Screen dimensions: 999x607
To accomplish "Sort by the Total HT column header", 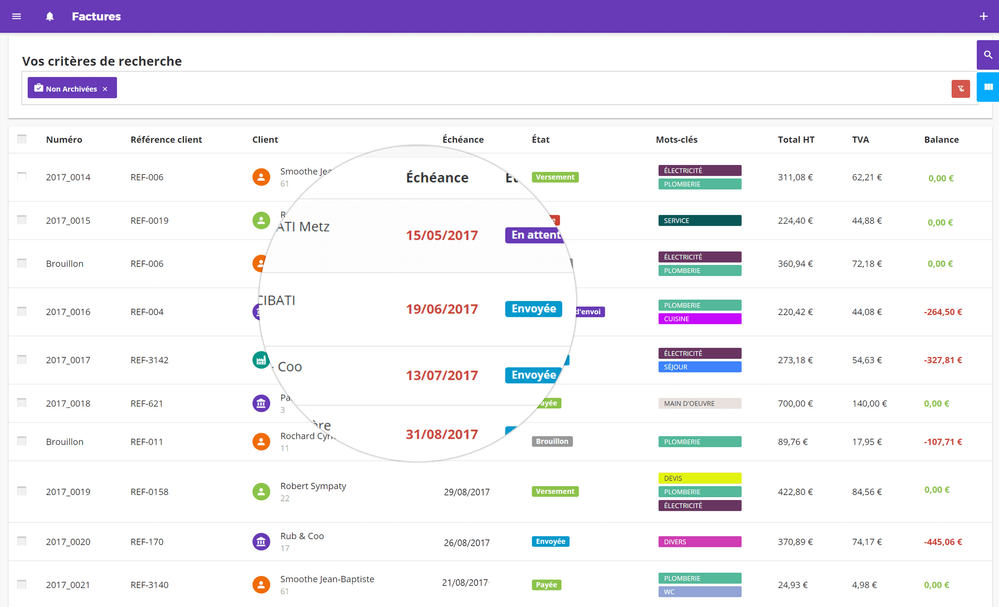I will 796,139.
